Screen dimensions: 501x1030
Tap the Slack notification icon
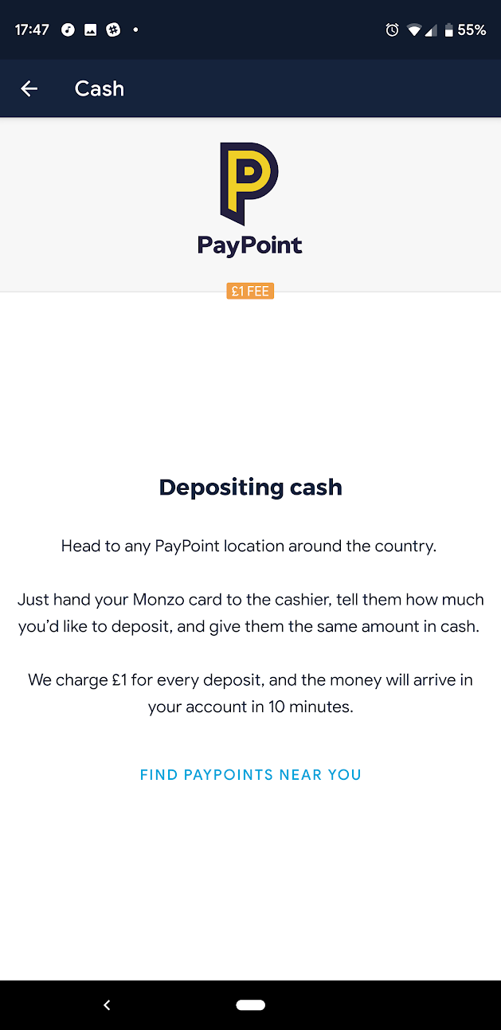coord(113,30)
